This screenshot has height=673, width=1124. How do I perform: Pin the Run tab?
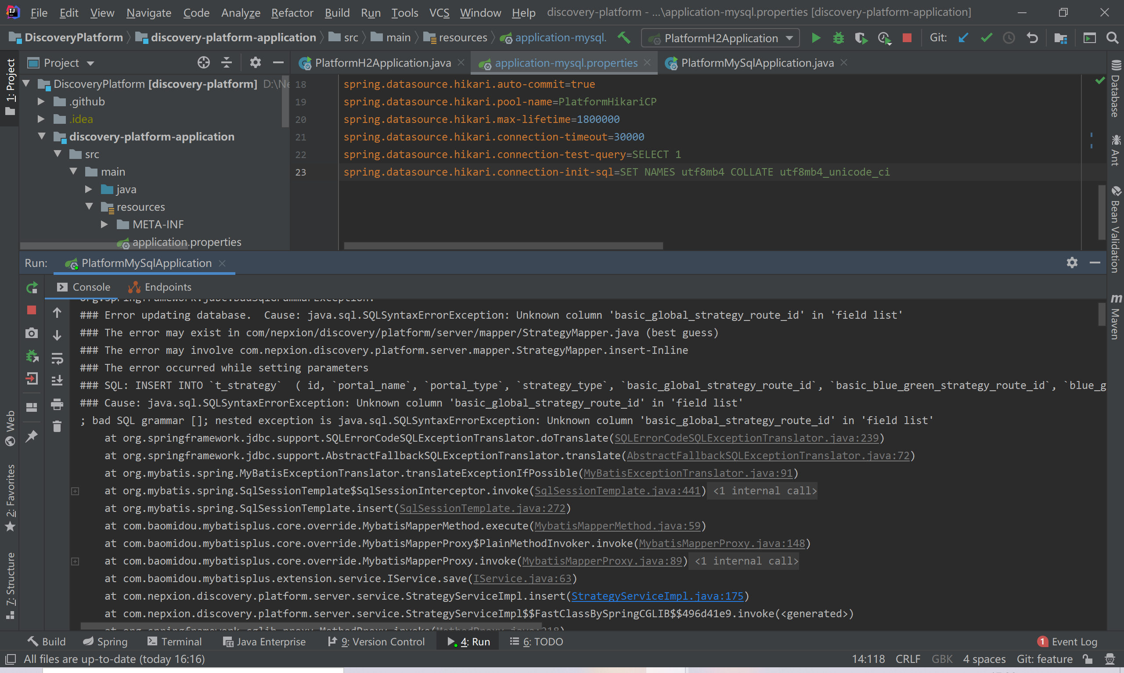(32, 436)
